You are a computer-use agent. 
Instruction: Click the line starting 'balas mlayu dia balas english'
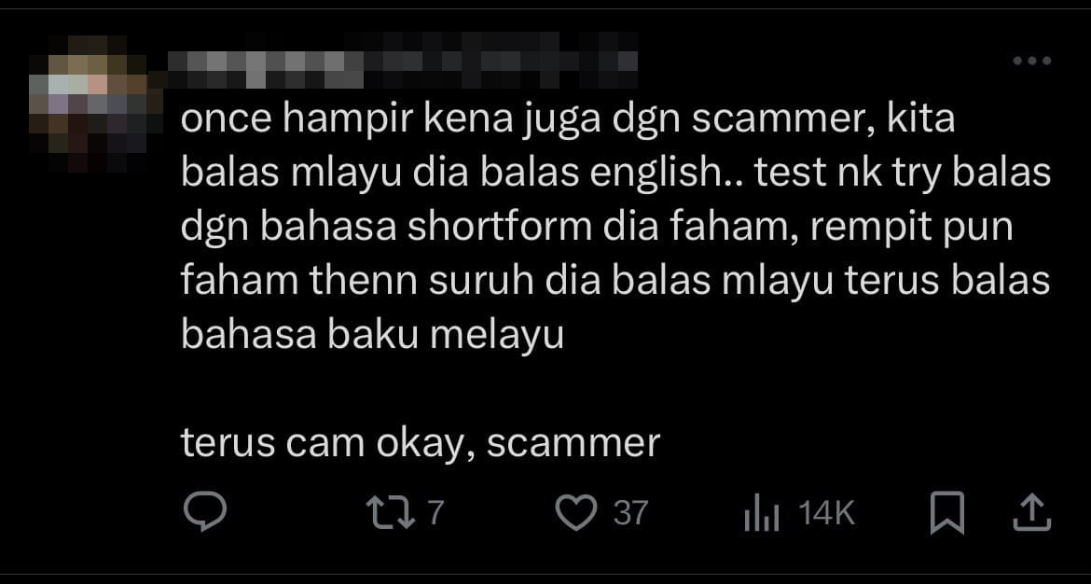pyautogui.click(x=615, y=174)
